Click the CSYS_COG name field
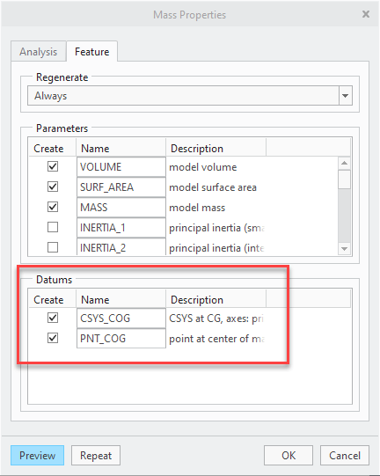The width and height of the screenshot is (380, 476). (x=121, y=319)
